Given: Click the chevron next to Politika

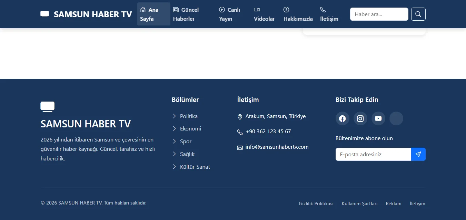Looking at the screenshot, I should (x=174, y=116).
